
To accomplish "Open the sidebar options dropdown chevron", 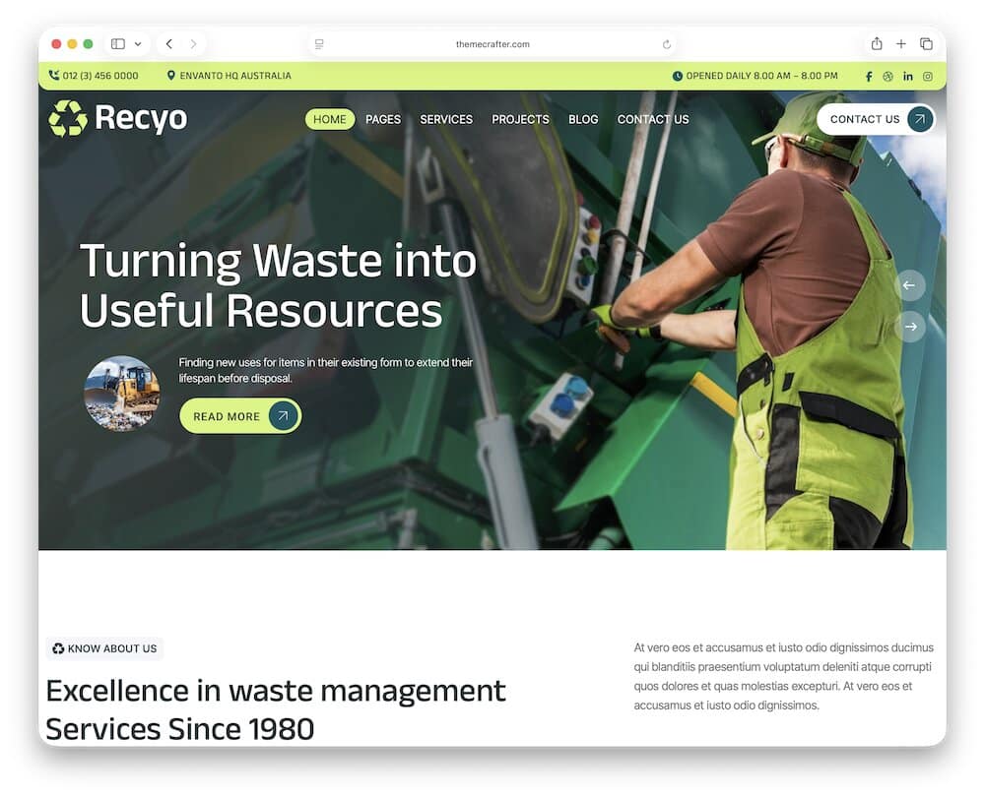I will 138,44.
